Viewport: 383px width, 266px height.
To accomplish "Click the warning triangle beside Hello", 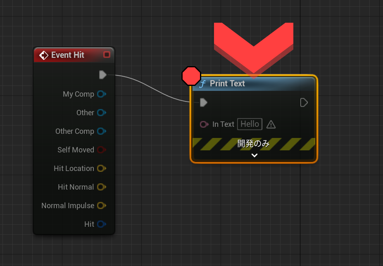I will (x=271, y=125).
